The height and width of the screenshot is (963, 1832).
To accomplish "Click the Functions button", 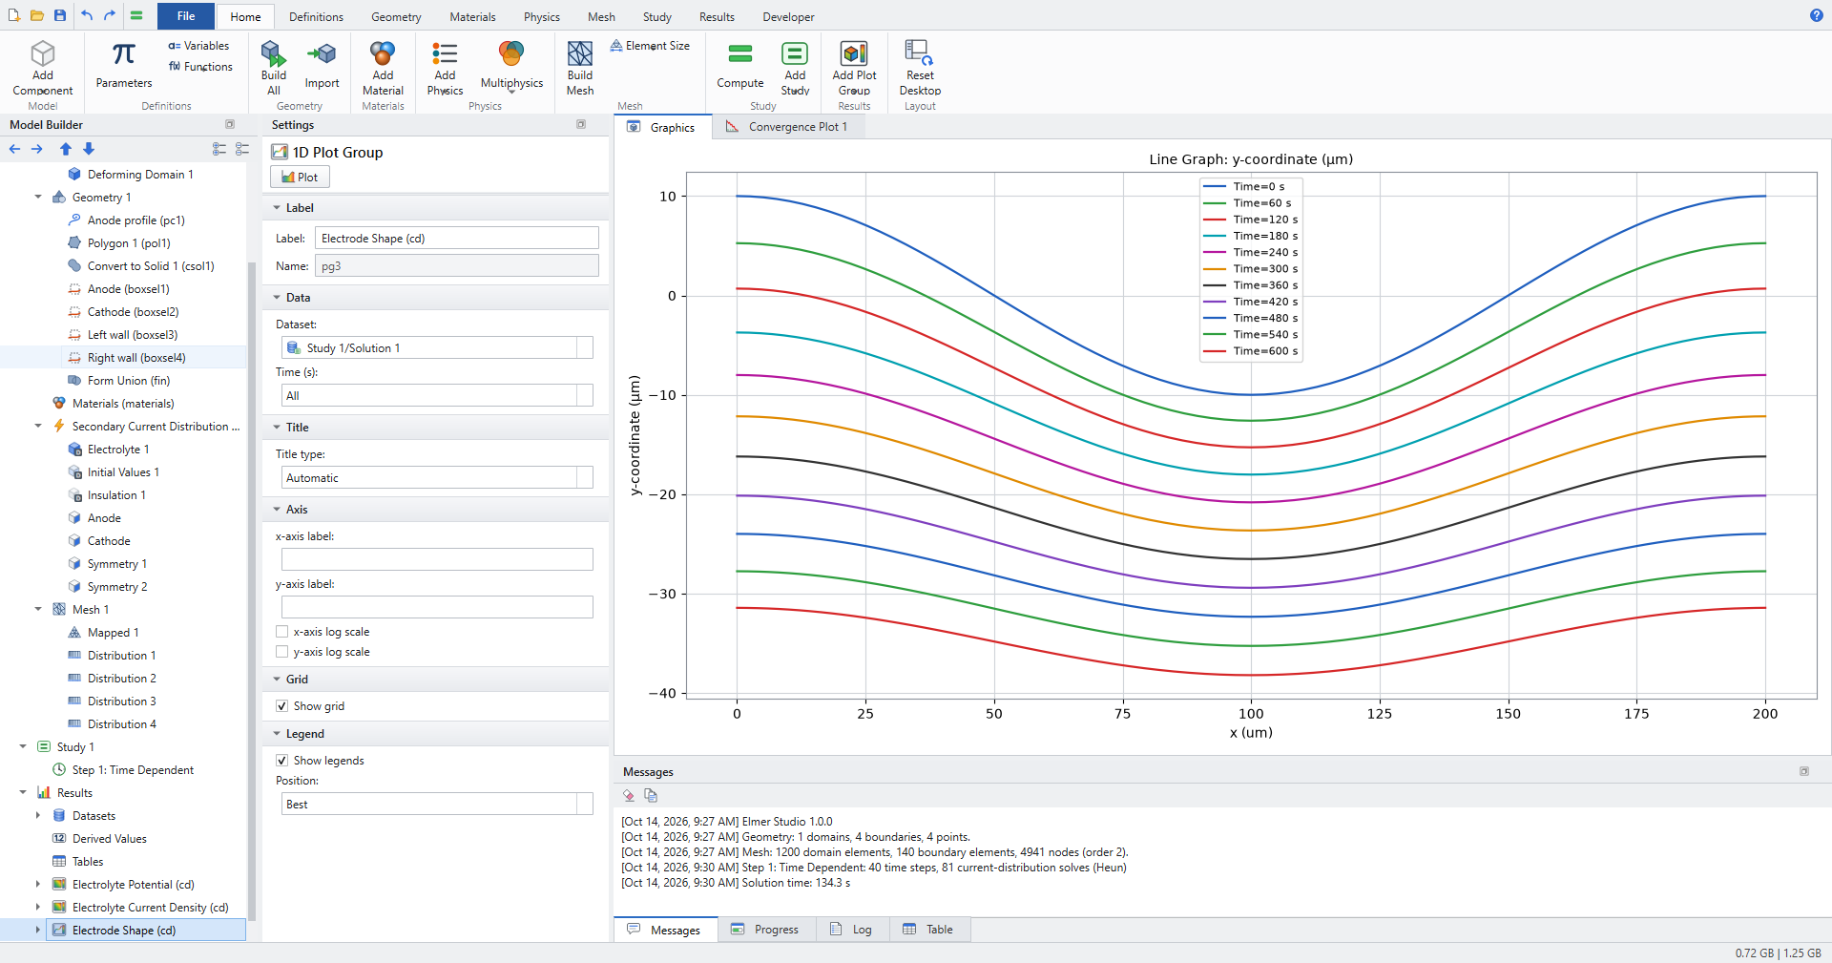I will (x=200, y=67).
